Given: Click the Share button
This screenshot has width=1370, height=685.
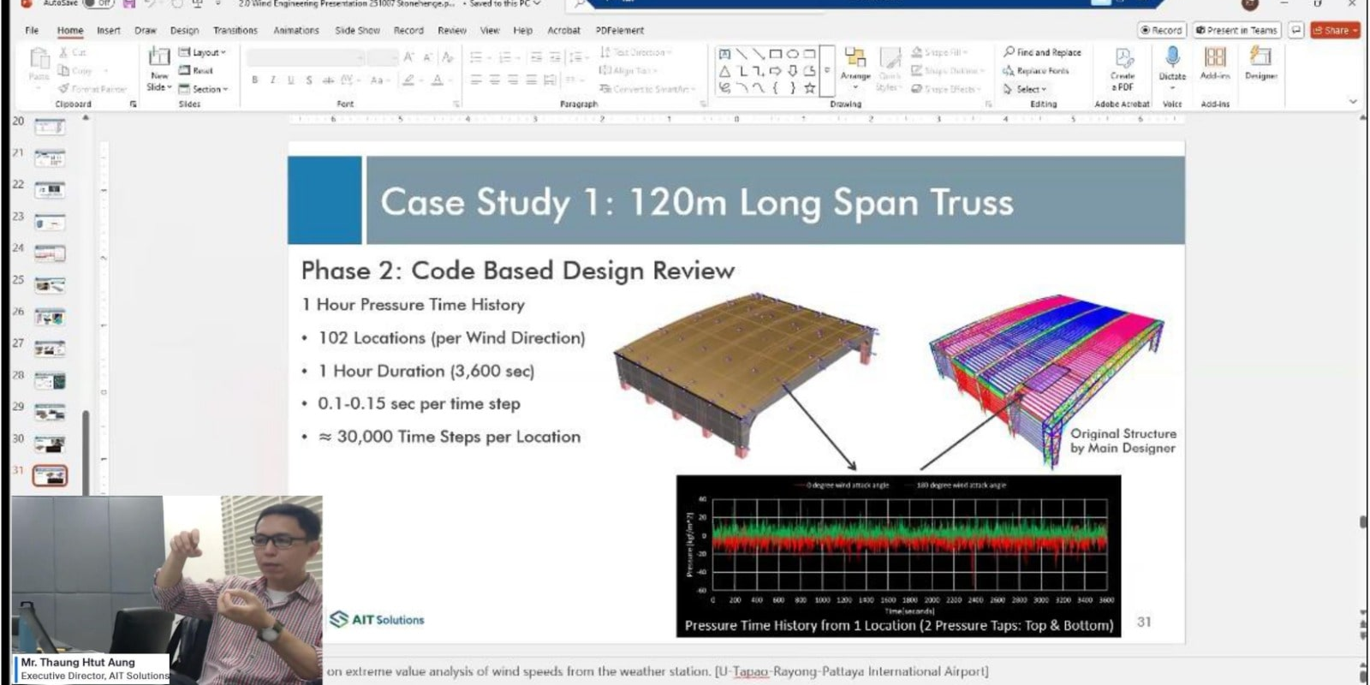Looking at the screenshot, I should coord(1334,30).
